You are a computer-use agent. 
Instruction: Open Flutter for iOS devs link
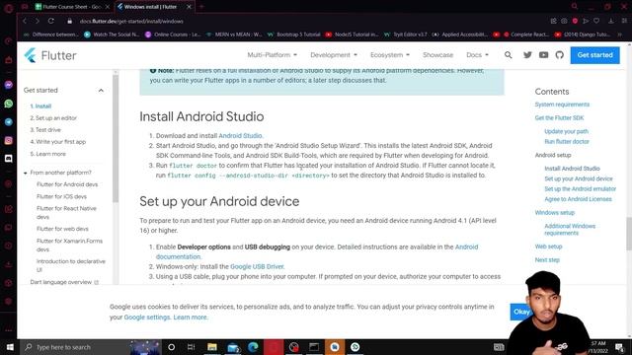(x=61, y=196)
